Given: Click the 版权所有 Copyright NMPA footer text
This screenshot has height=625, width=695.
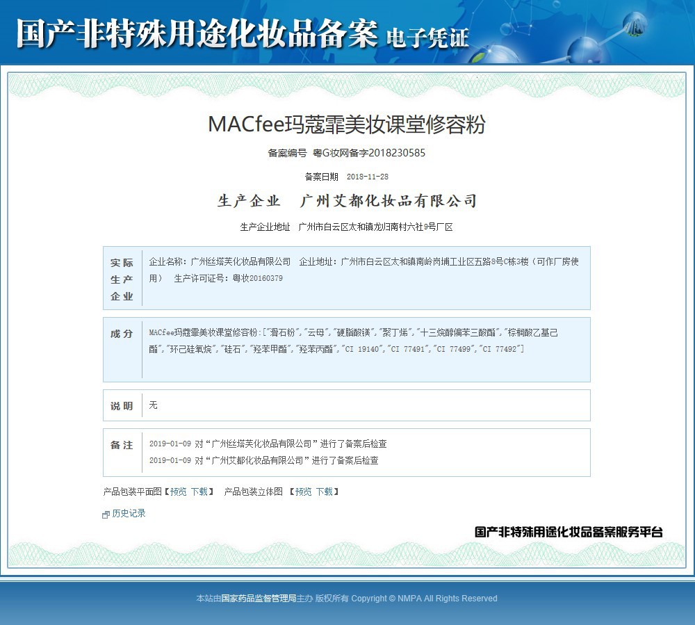Looking at the screenshot, I should tap(407, 599).
